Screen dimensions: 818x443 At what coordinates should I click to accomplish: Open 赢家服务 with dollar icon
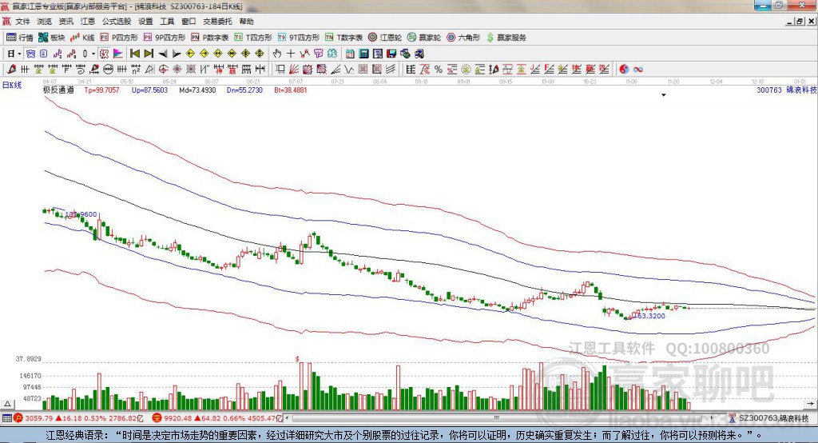(x=506, y=38)
